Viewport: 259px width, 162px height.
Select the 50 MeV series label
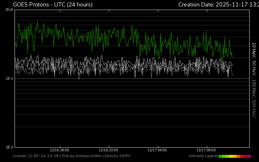tap(254, 68)
